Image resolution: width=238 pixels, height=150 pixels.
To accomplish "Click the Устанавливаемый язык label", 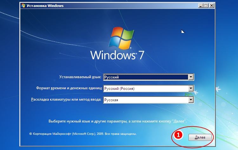I will click(x=80, y=77).
